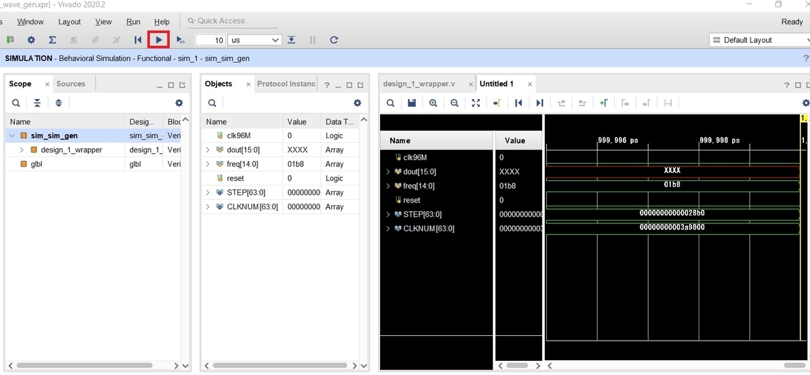Screen dimensions: 810x375
Task: Close the Scope tab
Action: pyautogui.click(x=47, y=84)
